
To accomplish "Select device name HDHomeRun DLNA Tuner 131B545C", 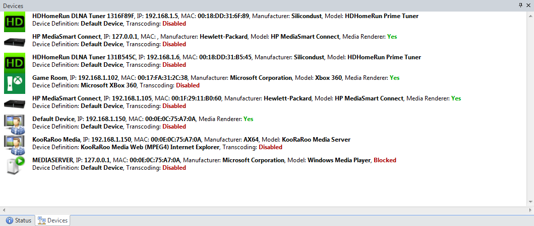I will [x=84, y=57].
